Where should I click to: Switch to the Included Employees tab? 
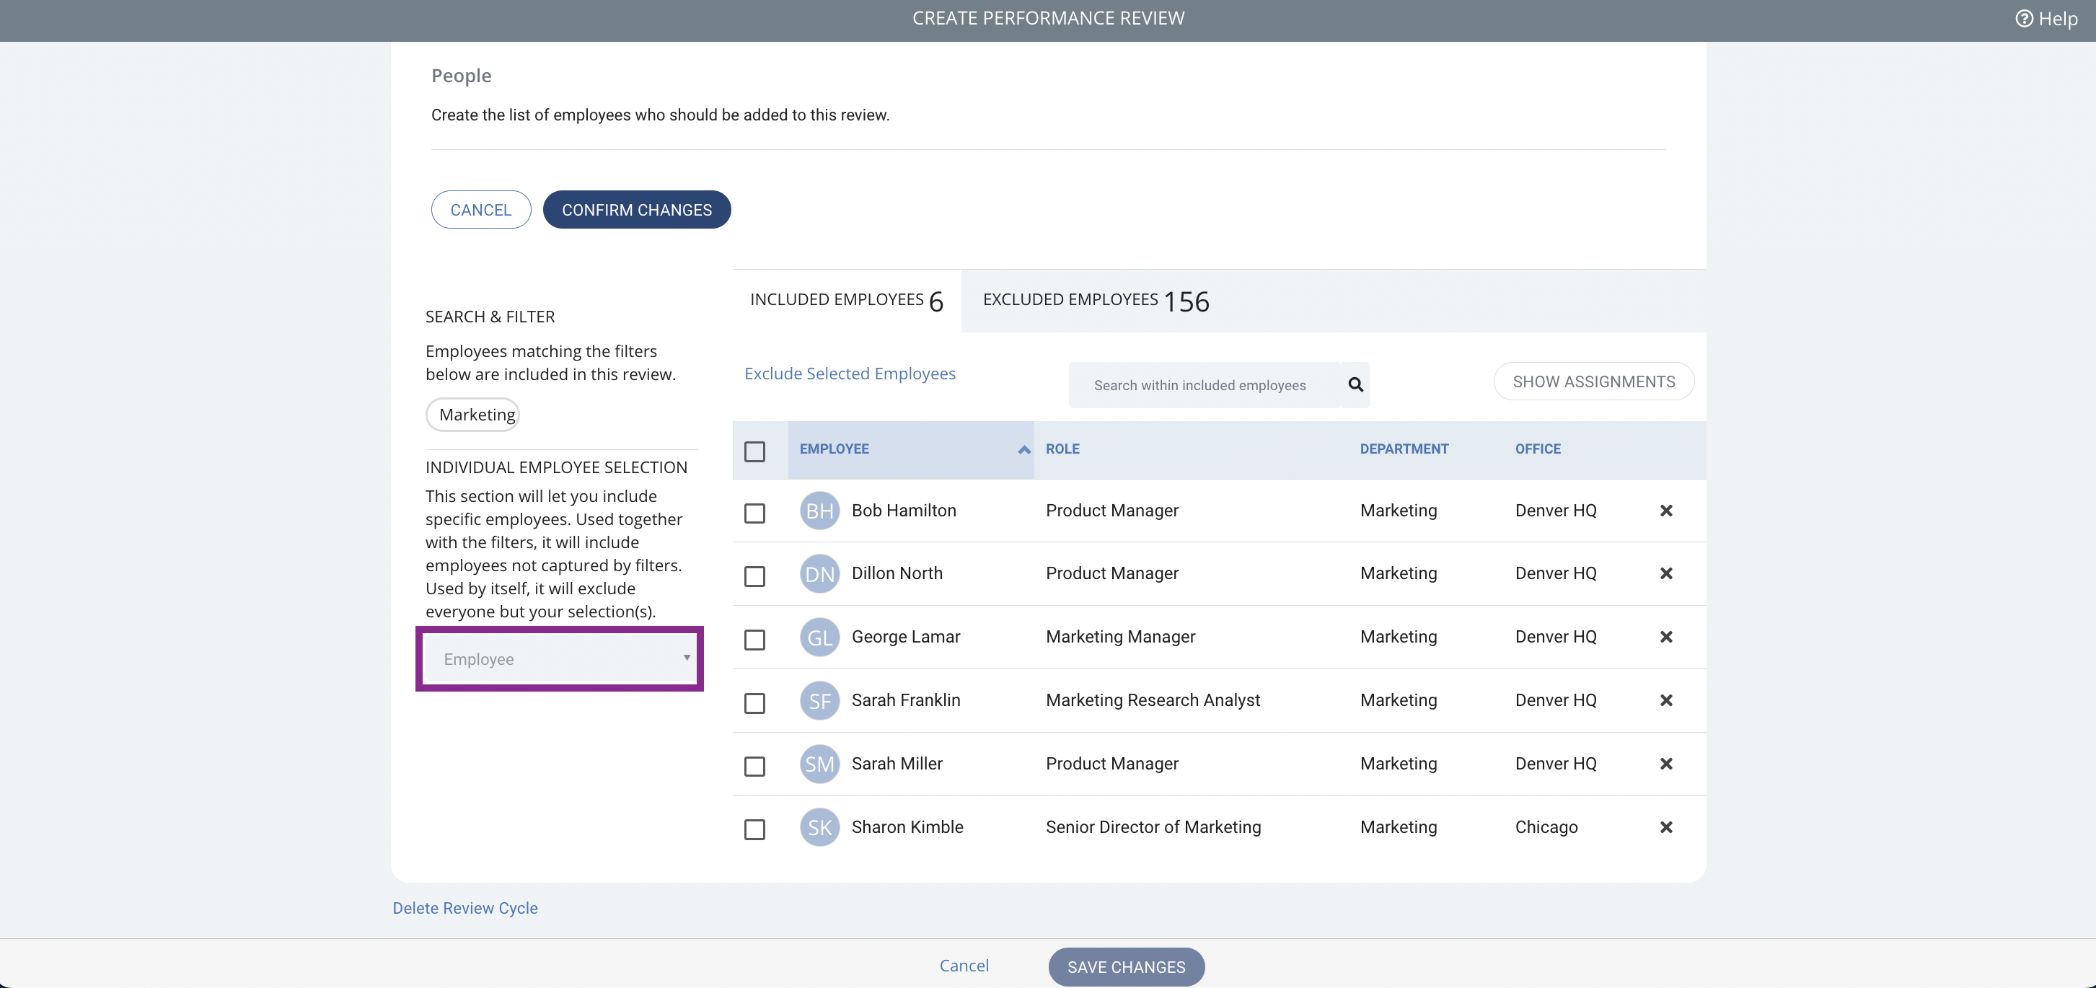[x=847, y=300]
